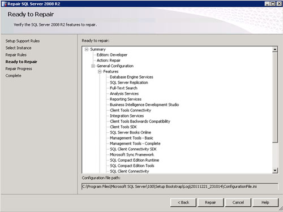Close the Repair SQL Server window
The image size is (283, 212).
[279, 4]
